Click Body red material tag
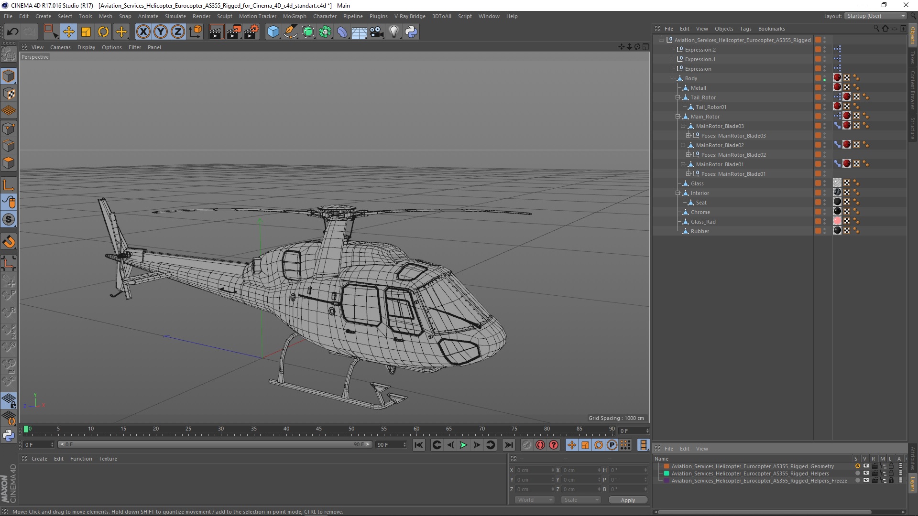918x516 pixels. 837,78
